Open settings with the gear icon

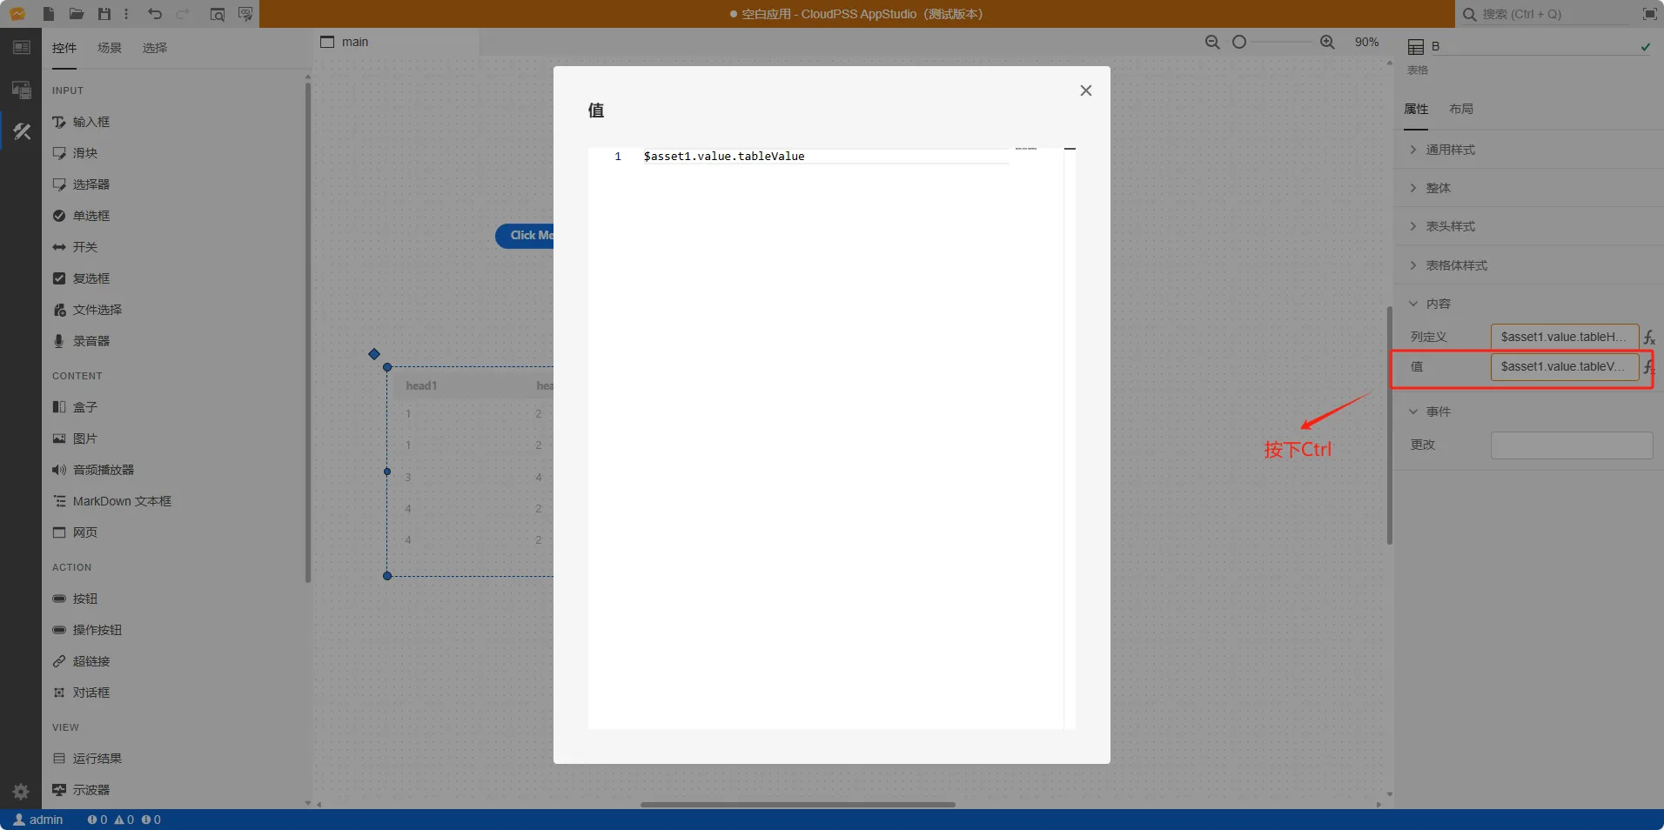coord(21,791)
